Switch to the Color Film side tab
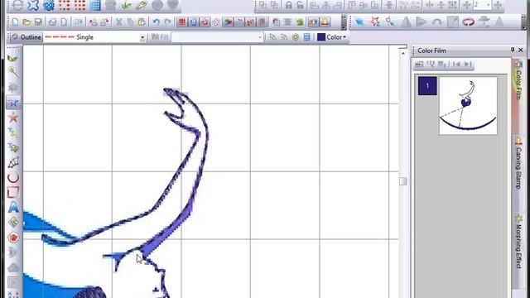The image size is (530, 298). (x=518, y=80)
